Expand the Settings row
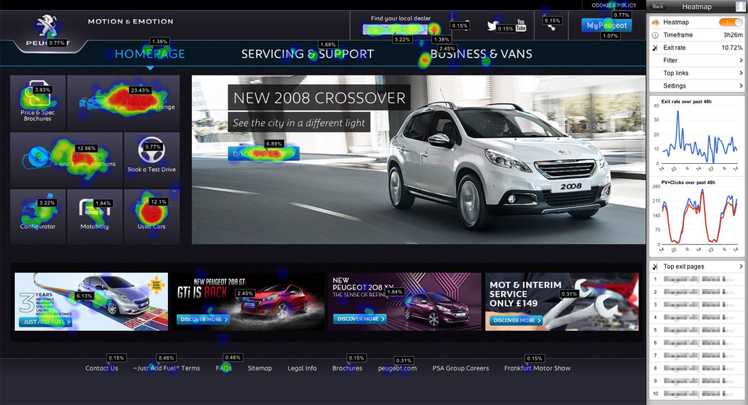Screen dimensions: 748x405 pyautogui.click(x=697, y=86)
